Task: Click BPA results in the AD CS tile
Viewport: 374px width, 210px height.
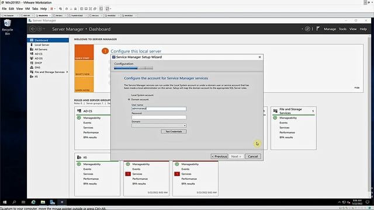Action: pos(90,138)
